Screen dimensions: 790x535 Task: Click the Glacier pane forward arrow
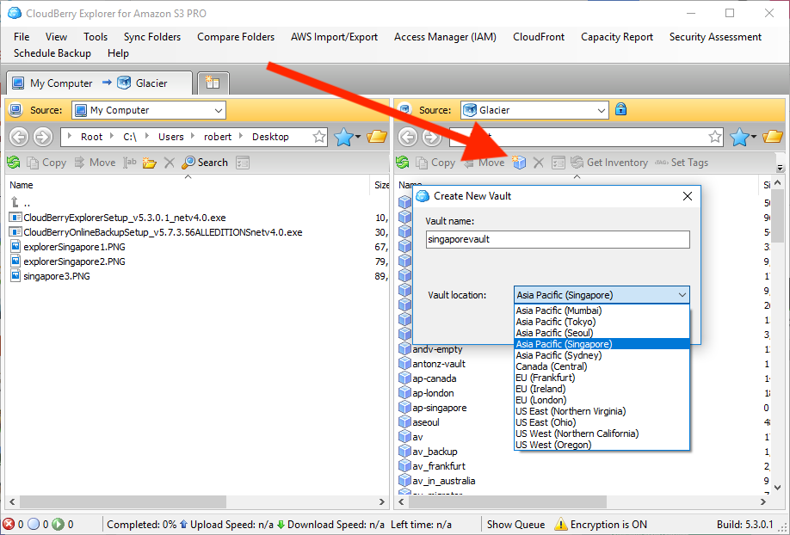(x=432, y=137)
